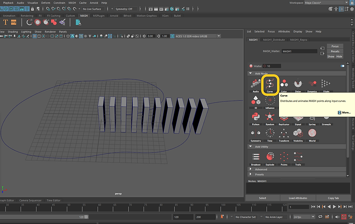Screen dimensions: 355x224
Task: Open the viewport Shading menu
Action: (x=13, y=32)
